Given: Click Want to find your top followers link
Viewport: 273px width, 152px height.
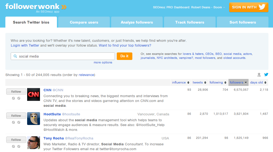Looking at the screenshot, I should (x=125, y=45).
